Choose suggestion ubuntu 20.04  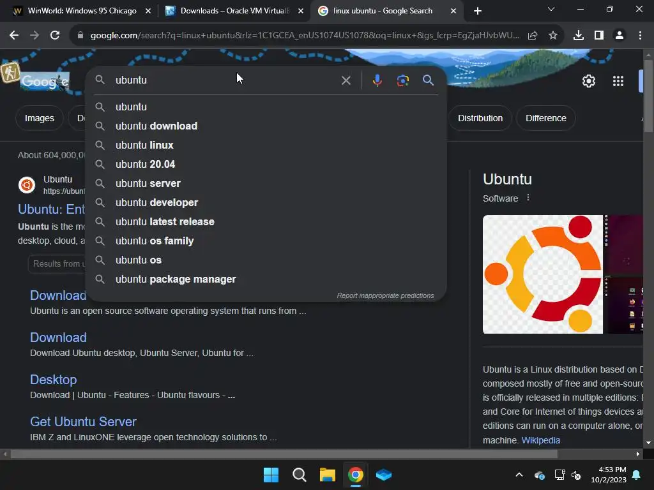tap(266, 164)
